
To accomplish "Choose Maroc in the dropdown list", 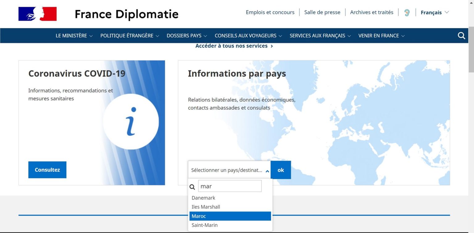I will (230, 216).
